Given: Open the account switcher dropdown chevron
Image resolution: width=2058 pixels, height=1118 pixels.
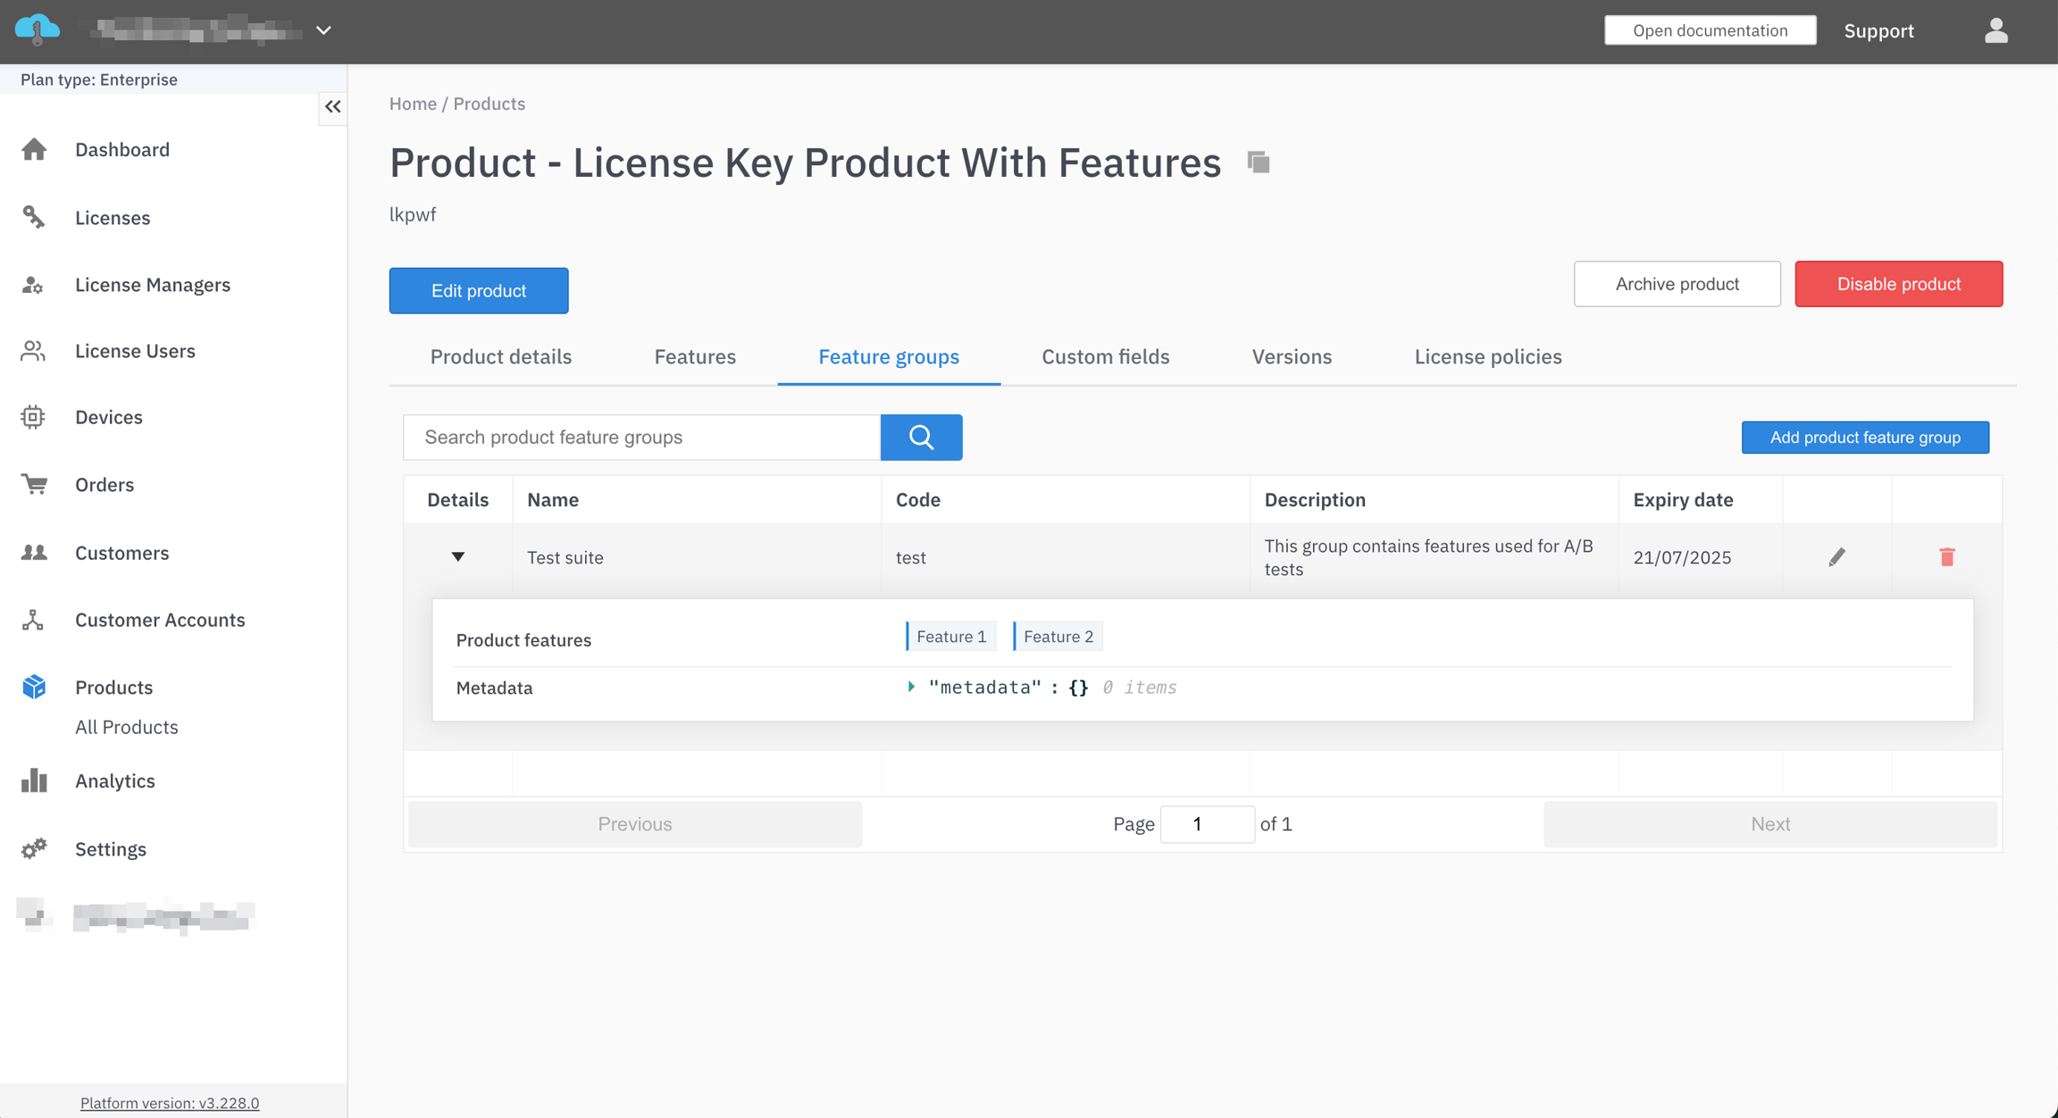Looking at the screenshot, I should (x=324, y=31).
